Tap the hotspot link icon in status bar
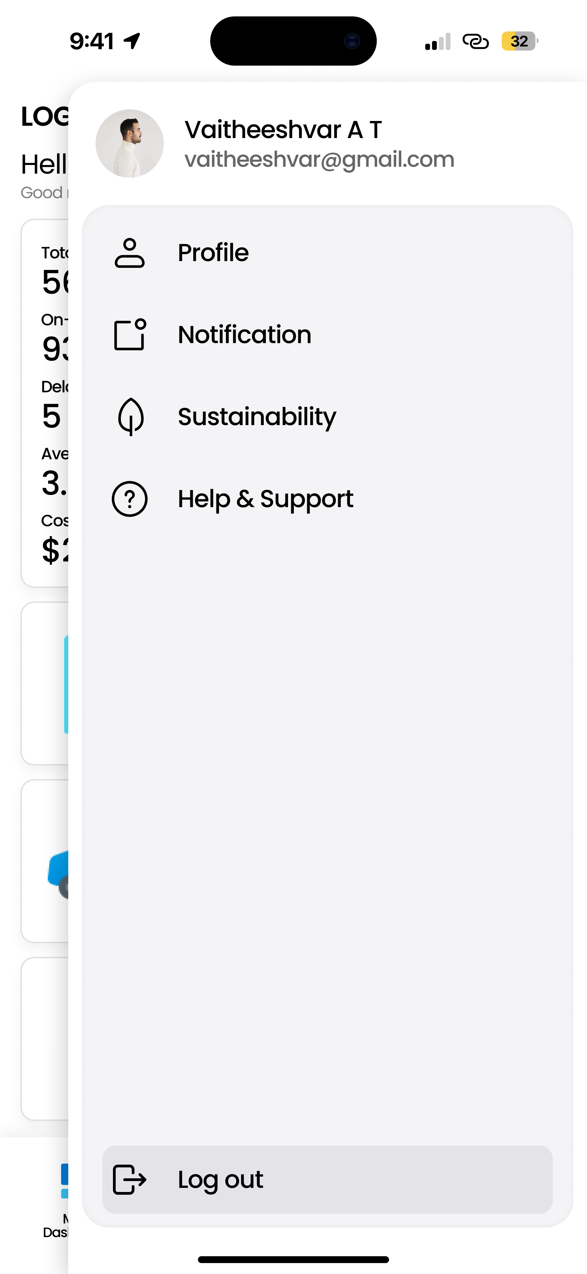Screen dimensions: 587x1274 pos(475,41)
